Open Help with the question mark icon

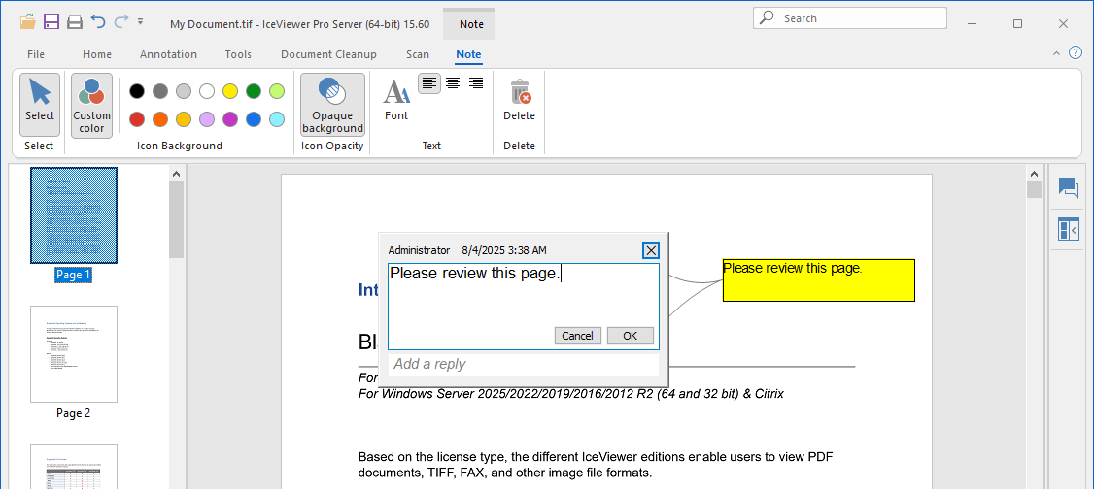coord(1076,53)
